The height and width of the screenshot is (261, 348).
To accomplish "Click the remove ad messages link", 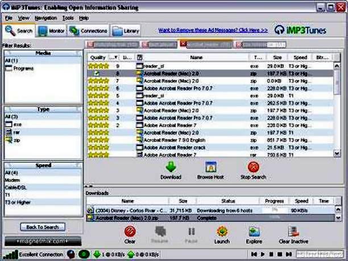I will 213,30.
